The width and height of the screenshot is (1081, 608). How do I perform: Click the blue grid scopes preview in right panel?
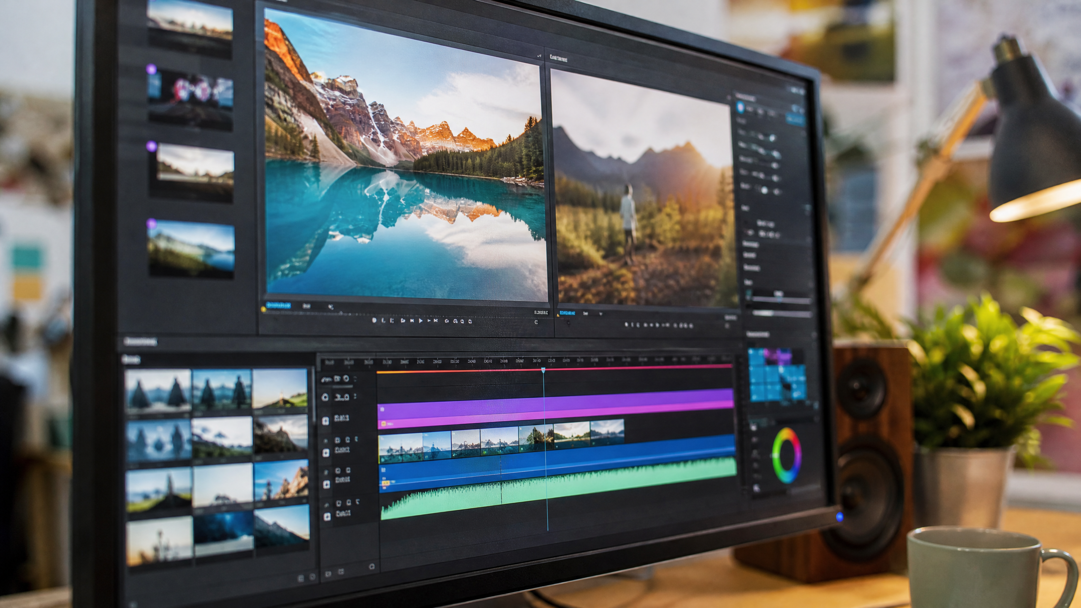point(777,375)
